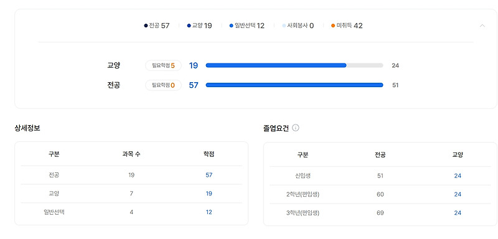This screenshot has height=239, width=498.
Task: Click the 사회봉사 0 legend label
Action: (x=301, y=26)
